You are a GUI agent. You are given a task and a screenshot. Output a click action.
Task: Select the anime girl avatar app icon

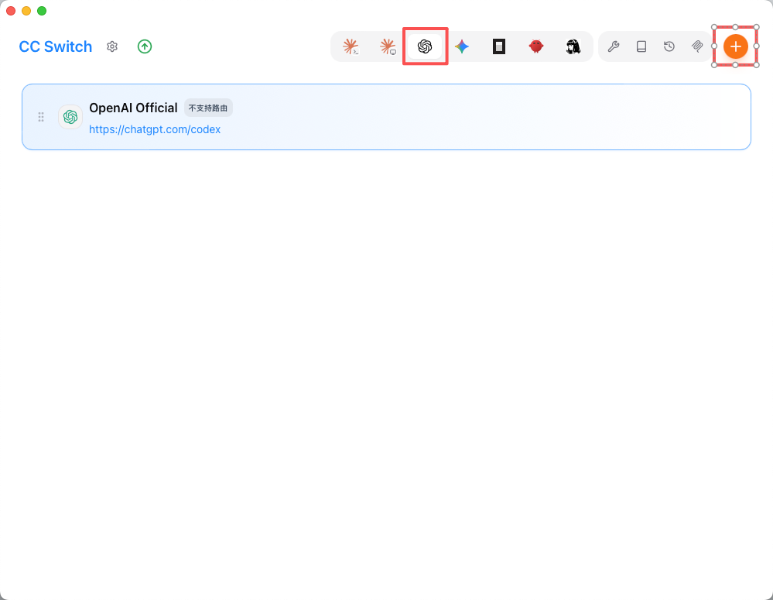(573, 46)
